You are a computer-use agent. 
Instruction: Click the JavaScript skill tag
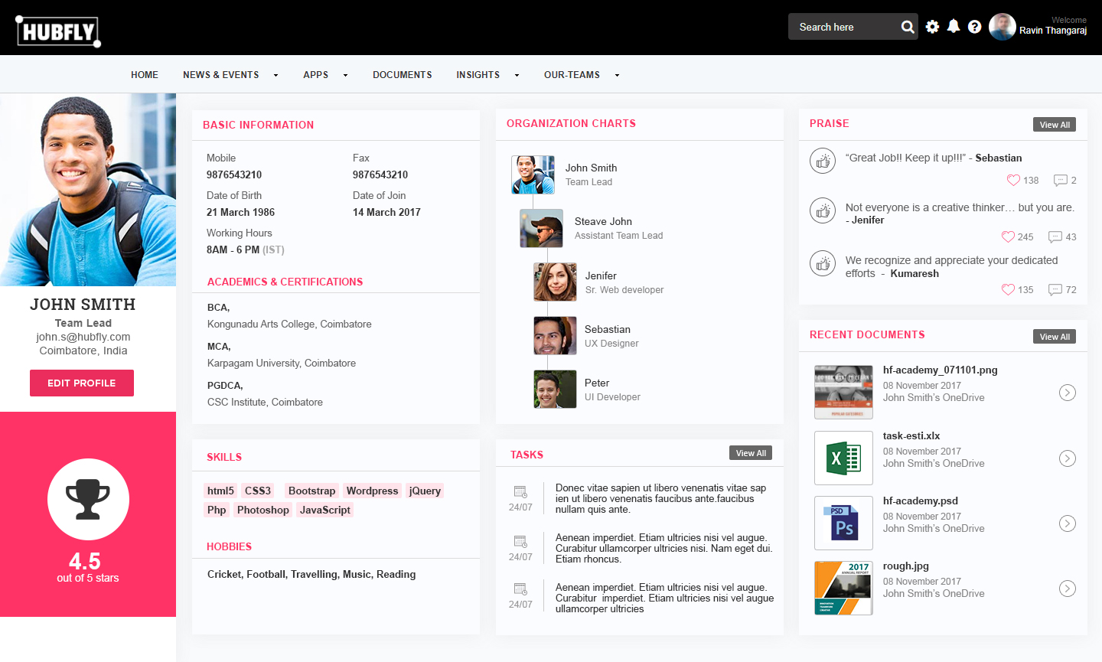click(325, 510)
